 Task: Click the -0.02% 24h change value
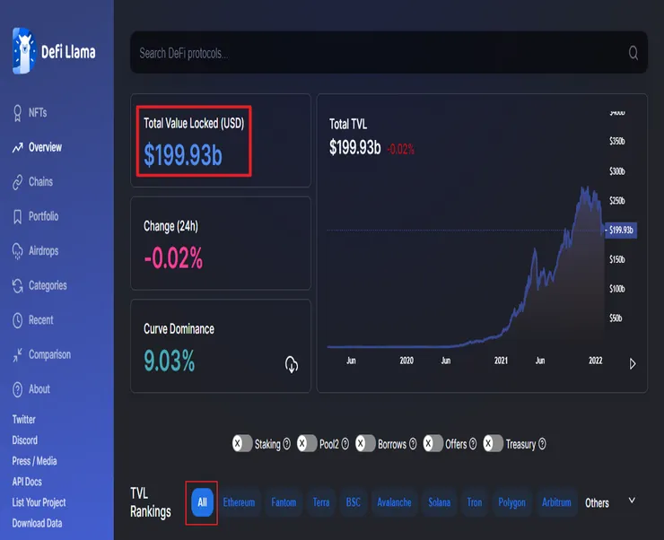pos(173,257)
